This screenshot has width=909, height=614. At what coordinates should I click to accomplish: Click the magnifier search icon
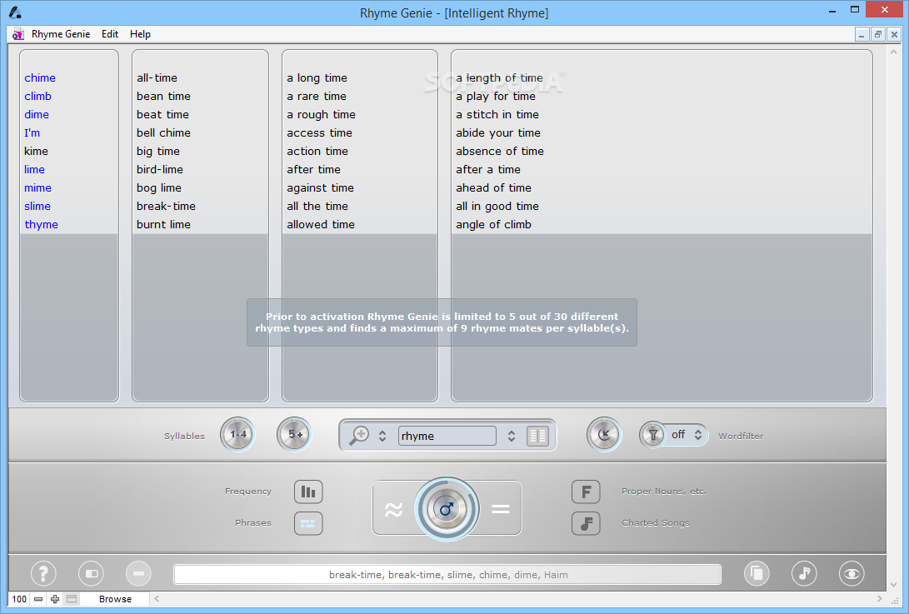(x=359, y=436)
